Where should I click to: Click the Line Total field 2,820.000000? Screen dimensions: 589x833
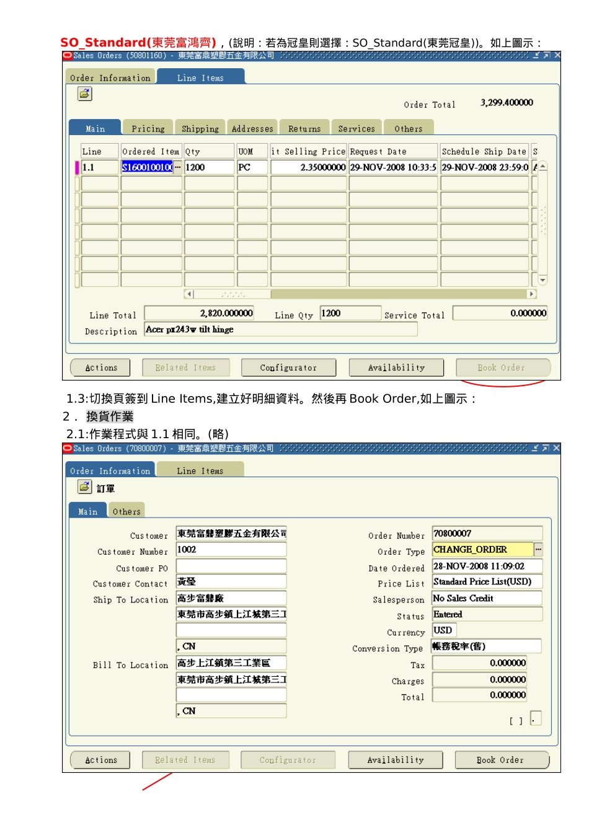click(199, 313)
